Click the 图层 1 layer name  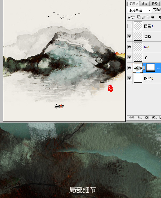[149, 26]
